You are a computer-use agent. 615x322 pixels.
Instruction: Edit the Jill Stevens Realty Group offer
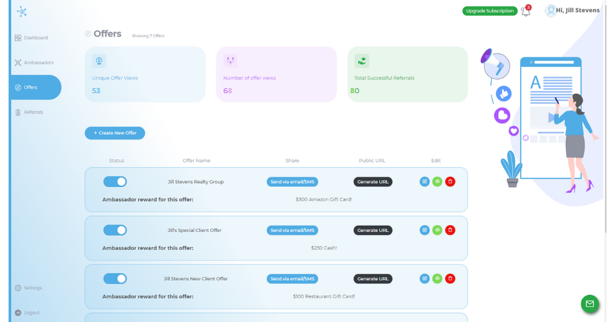pos(424,182)
